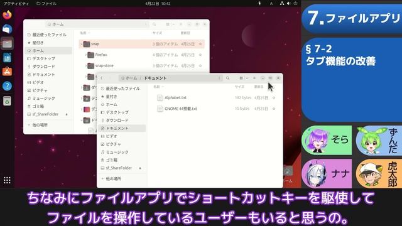This screenshot has width=402, height=226.
Task: Open path bar menu in ドキュメント window
Action: point(219,78)
